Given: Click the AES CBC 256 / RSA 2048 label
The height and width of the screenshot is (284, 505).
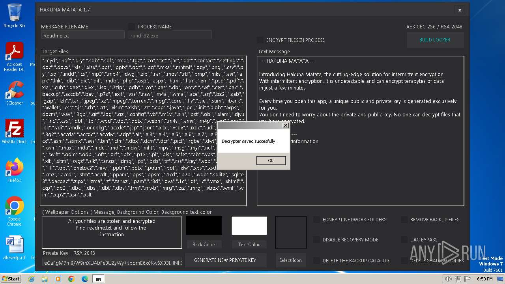Looking at the screenshot, I should click(434, 26).
